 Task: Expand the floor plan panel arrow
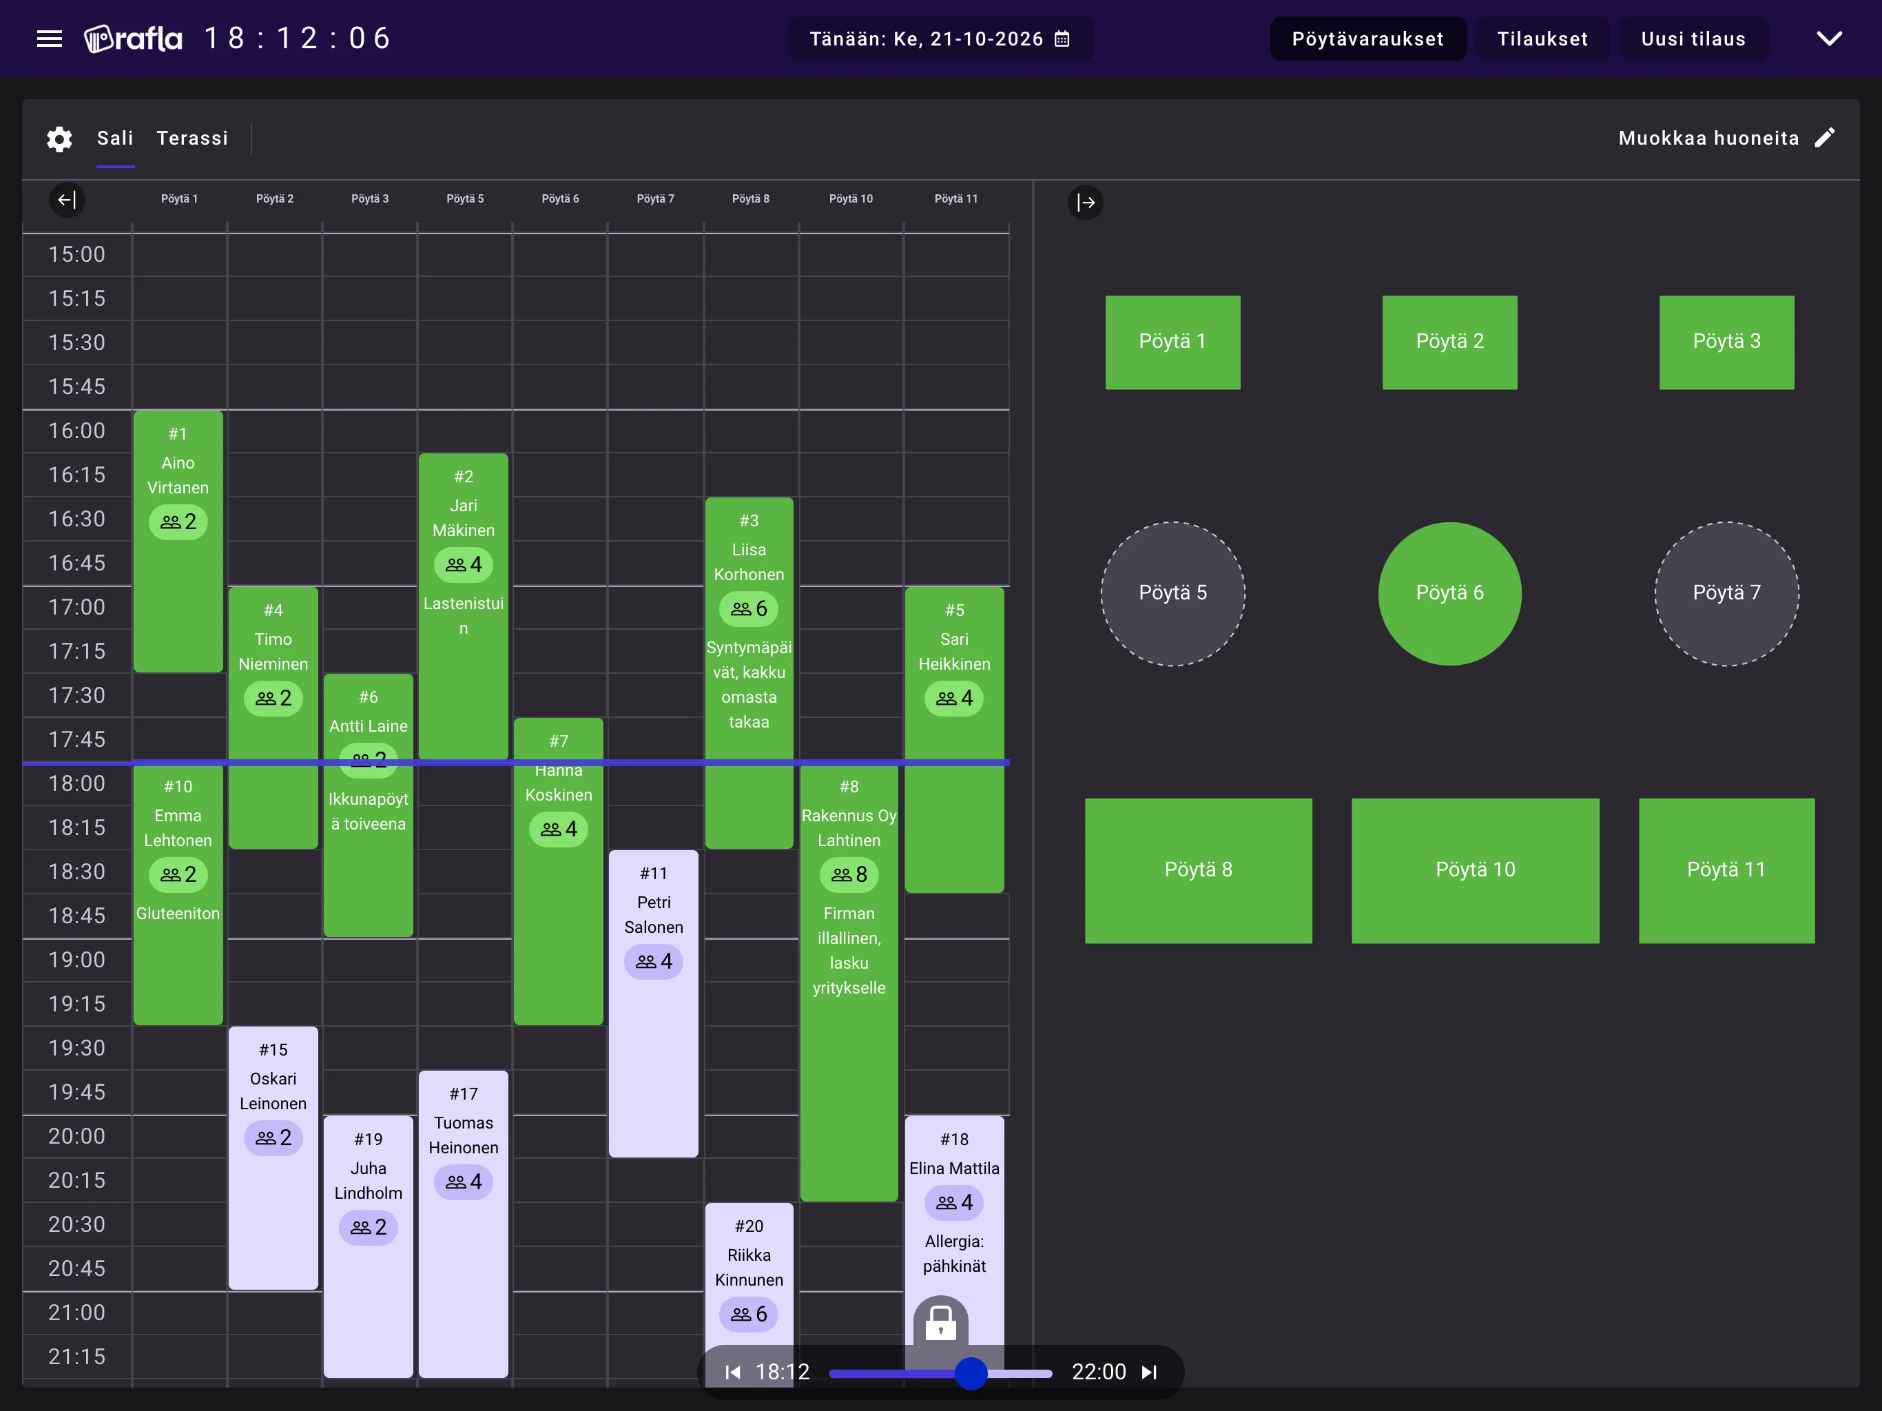tap(1086, 203)
